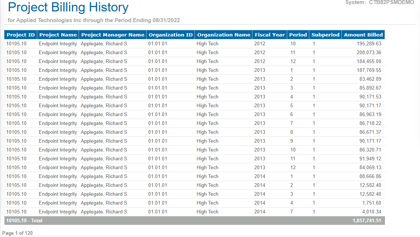Select the 1,857,741.51 total amount
Image resolution: width=420 pixels, height=237 pixels.
366,221
